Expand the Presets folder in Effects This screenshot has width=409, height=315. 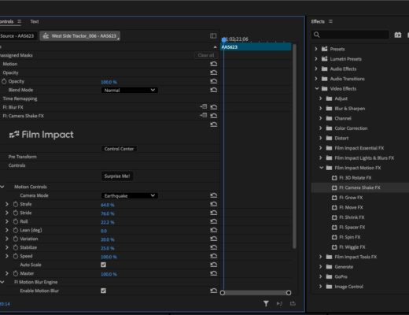[x=316, y=49]
